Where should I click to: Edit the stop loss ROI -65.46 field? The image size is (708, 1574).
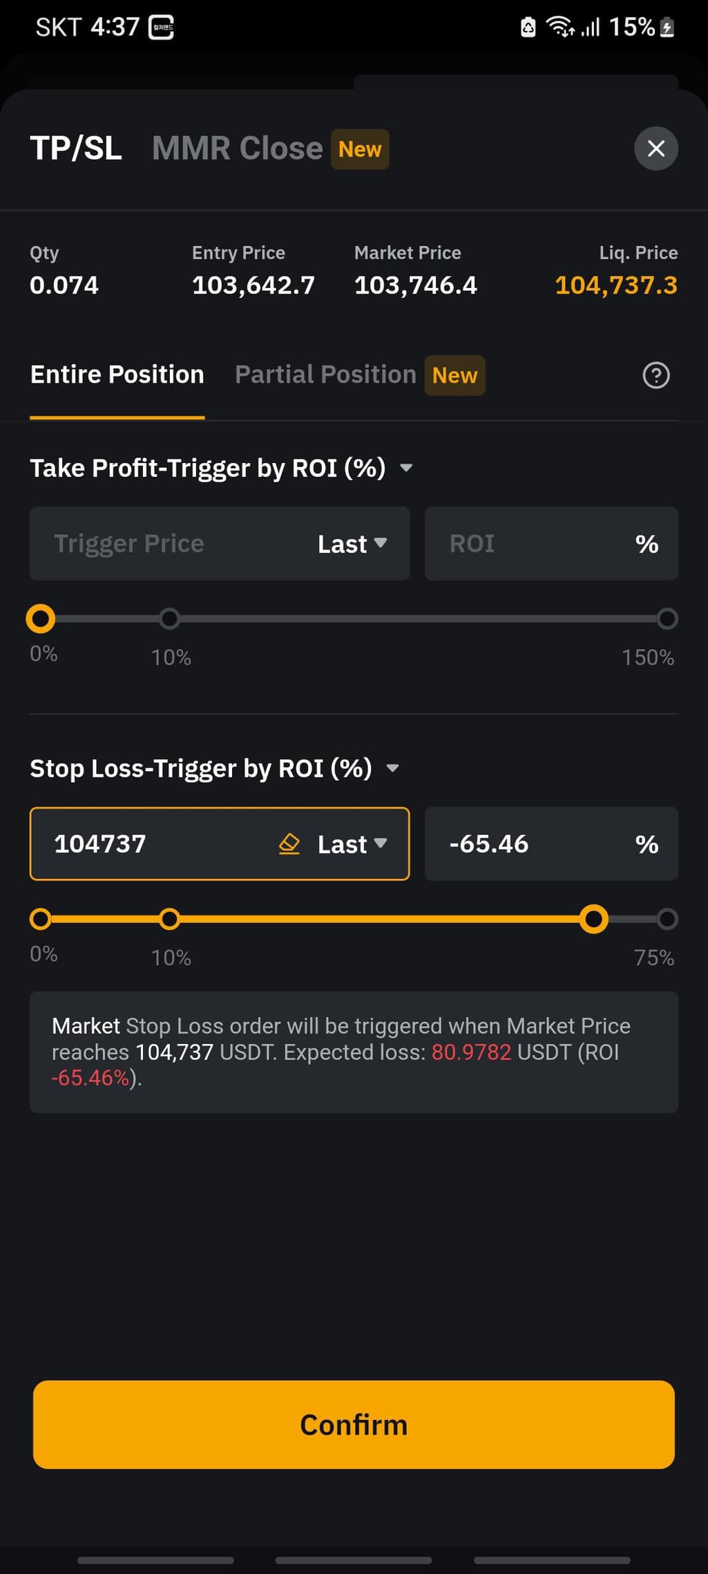(x=551, y=844)
